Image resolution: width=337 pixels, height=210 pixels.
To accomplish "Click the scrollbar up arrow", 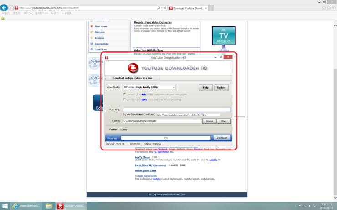I will pos(335,25).
